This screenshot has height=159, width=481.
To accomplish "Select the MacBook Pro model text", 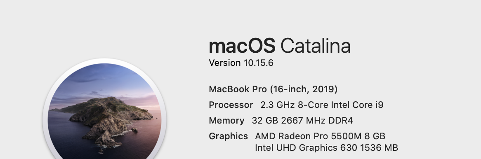I will (x=273, y=89).
